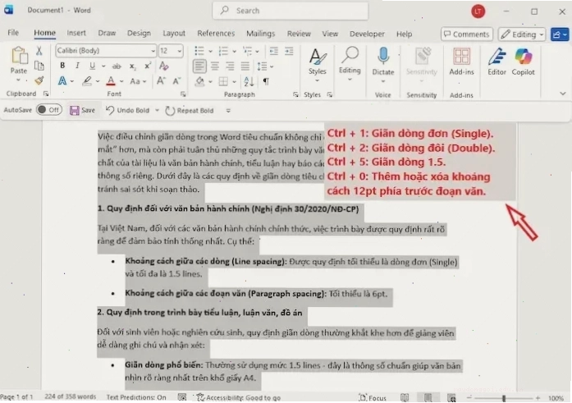Apply text highlight color
Viewport: 572px width, 403px height.
[x=87, y=81]
